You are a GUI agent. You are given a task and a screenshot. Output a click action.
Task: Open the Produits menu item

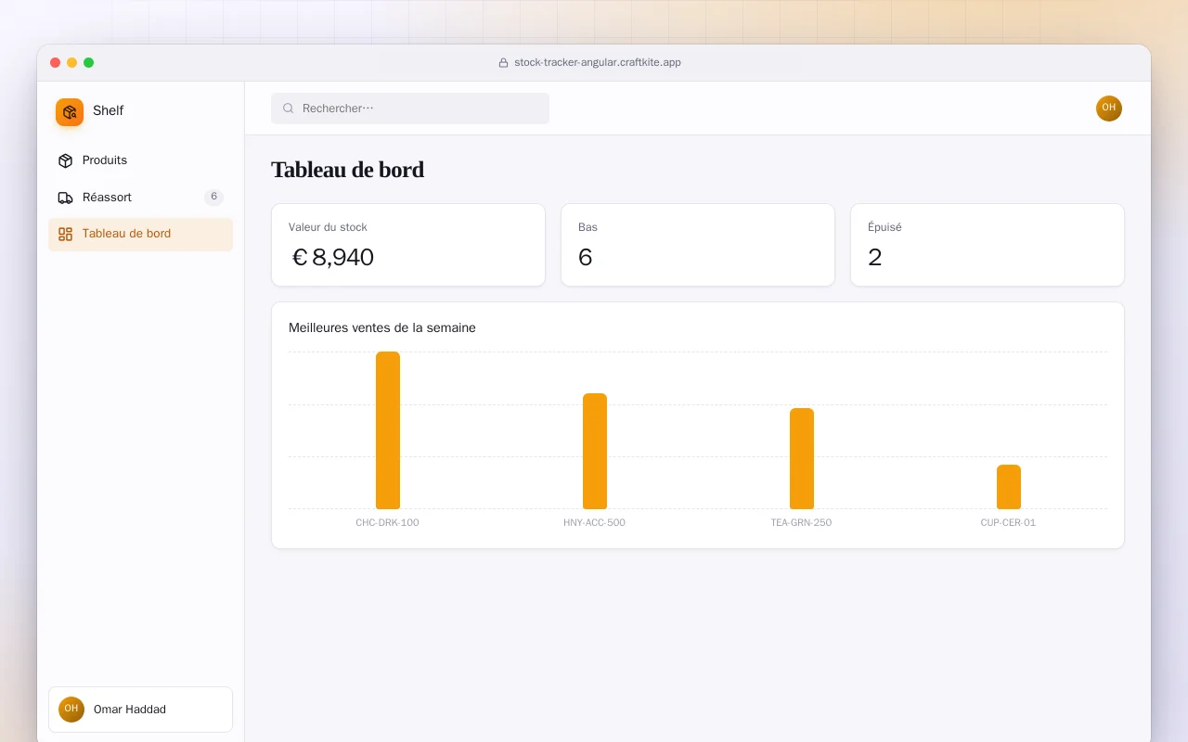coord(140,160)
